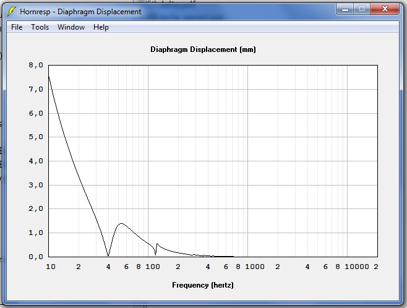The height and width of the screenshot is (308, 407).
Task: Click the '0,0' y-axis value
Action: [36, 257]
